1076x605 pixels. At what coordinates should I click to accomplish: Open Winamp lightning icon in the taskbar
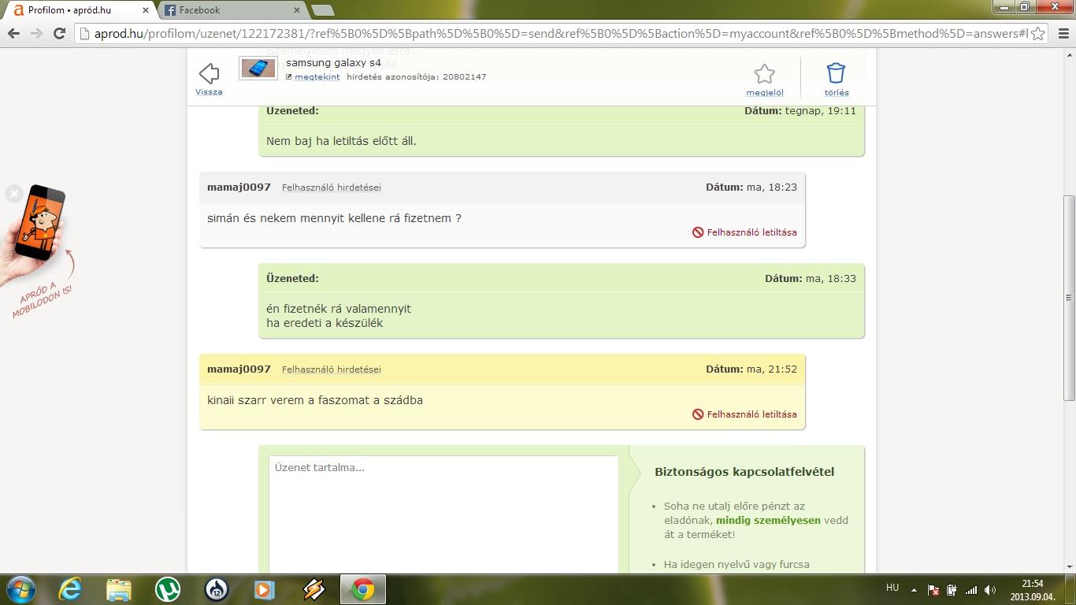[x=314, y=589]
